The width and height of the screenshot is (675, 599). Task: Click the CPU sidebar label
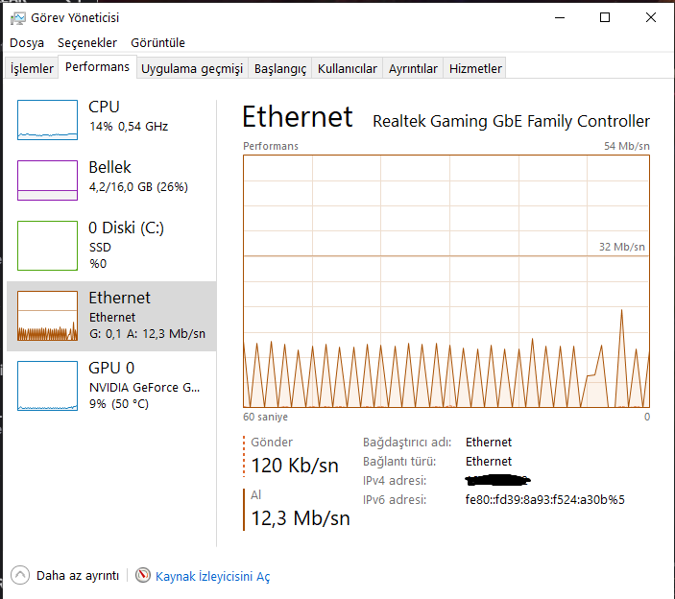point(104,107)
